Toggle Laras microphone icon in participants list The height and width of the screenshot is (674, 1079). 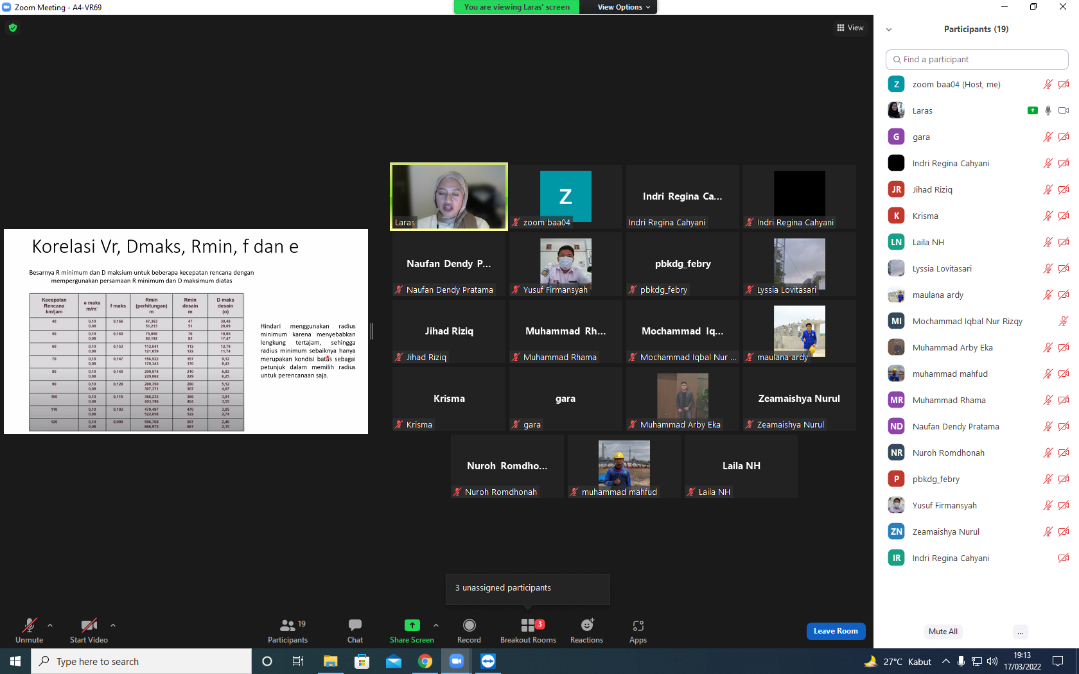1048,110
